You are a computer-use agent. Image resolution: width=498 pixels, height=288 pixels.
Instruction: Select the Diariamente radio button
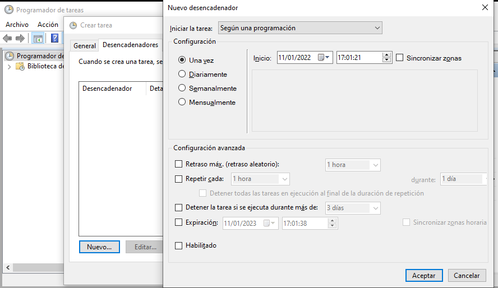(x=182, y=74)
